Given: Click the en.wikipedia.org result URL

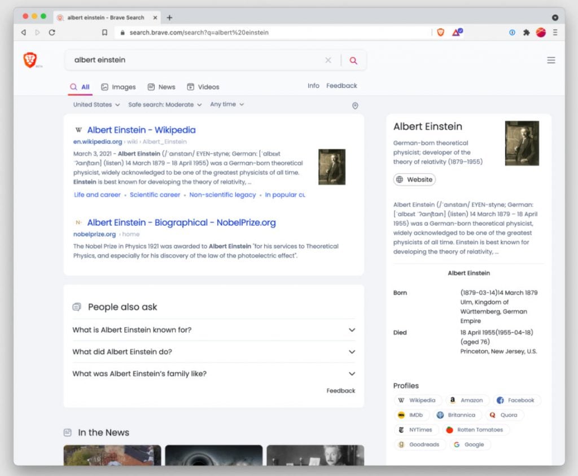Looking at the screenshot, I should point(98,142).
